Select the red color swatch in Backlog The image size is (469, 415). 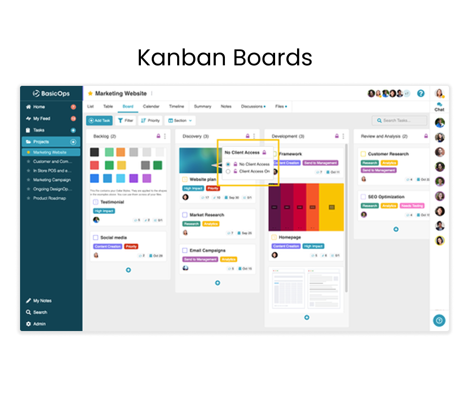94,165
